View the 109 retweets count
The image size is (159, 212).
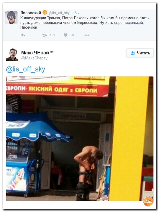point(52,35)
